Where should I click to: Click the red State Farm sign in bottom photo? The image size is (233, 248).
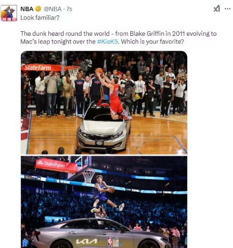(x=56, y=165)
